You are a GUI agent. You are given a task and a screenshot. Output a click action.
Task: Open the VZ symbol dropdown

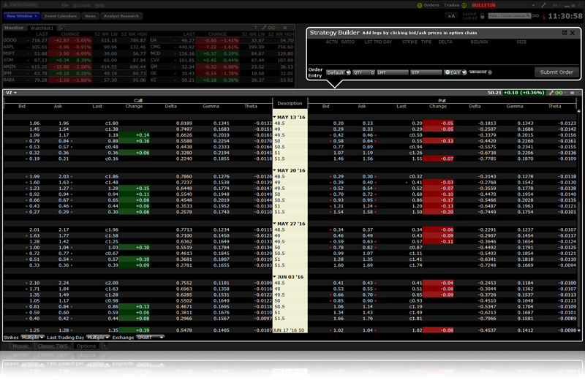(11, 93)
